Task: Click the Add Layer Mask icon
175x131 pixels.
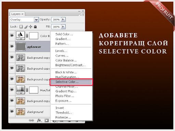Action: click(x=46, y=120)
